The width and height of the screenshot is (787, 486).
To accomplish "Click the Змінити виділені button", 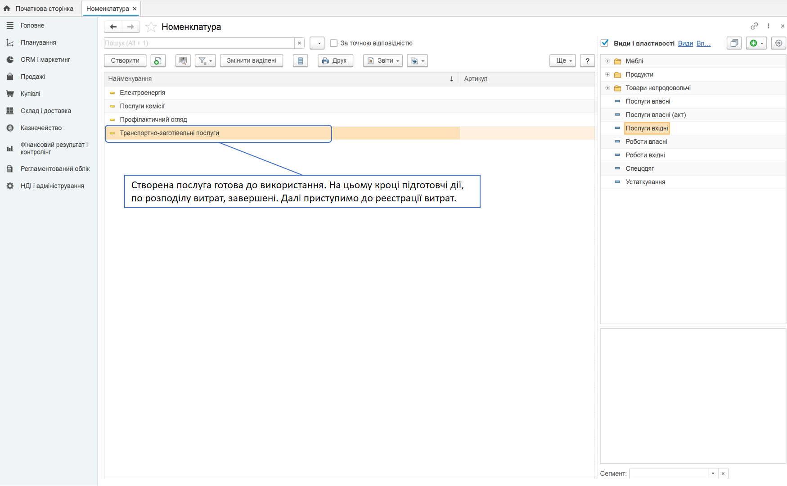I will pos(252,61).
